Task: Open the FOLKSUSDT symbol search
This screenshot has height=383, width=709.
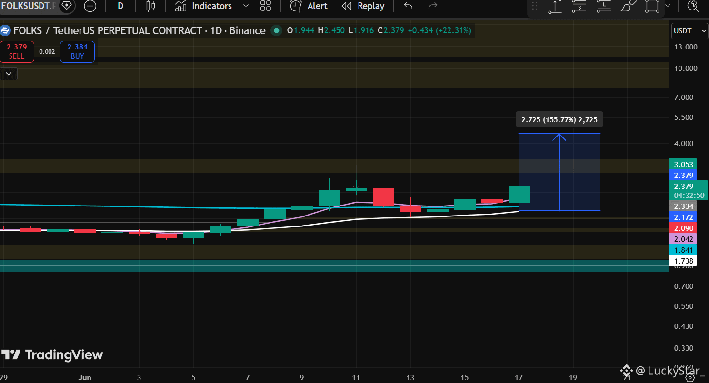Action: 29,6
